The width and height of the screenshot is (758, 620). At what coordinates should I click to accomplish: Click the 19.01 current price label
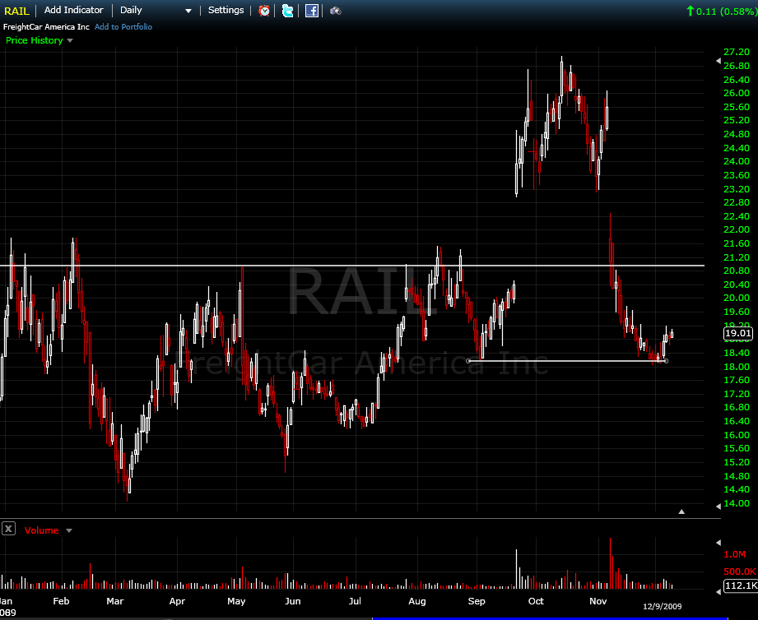[738, 333]
